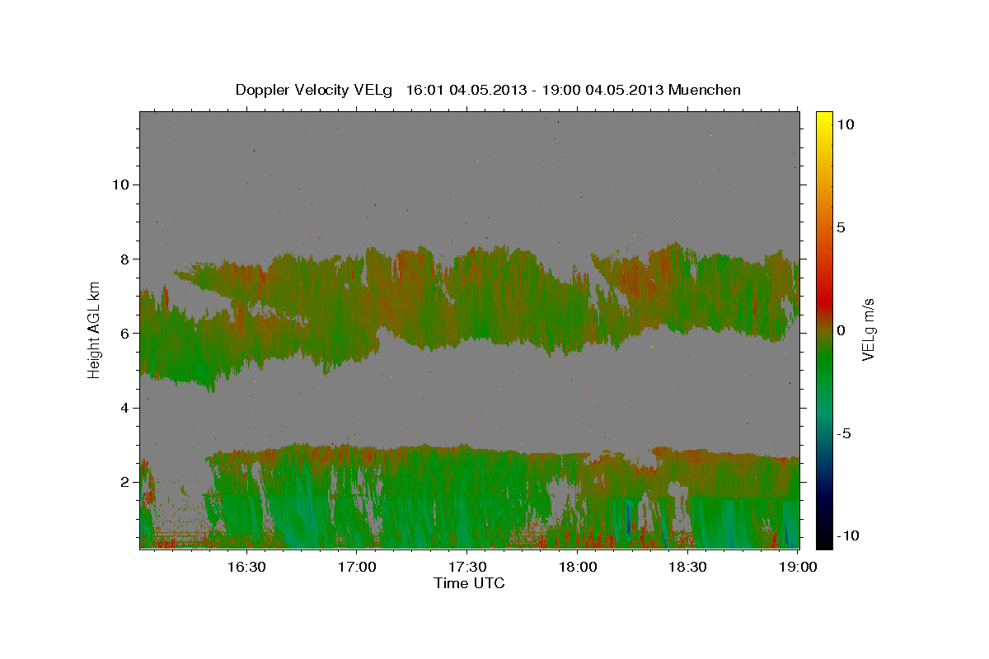This screenshot has height=659, width=989.
Task: Click the height axis label 8
Action: click(x=123, y=259)
